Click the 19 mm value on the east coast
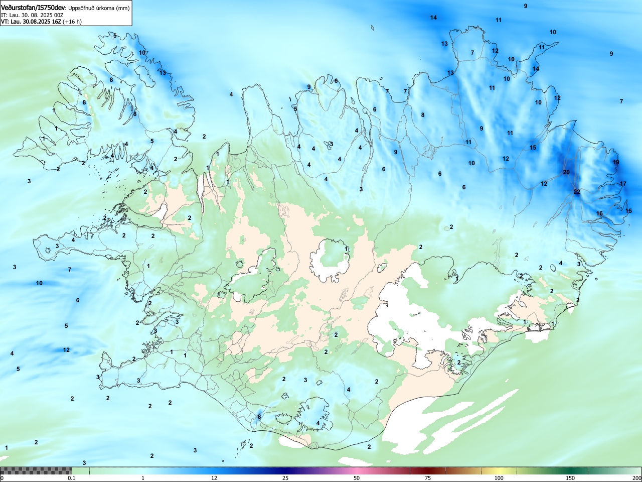 (x=616, y=162)
